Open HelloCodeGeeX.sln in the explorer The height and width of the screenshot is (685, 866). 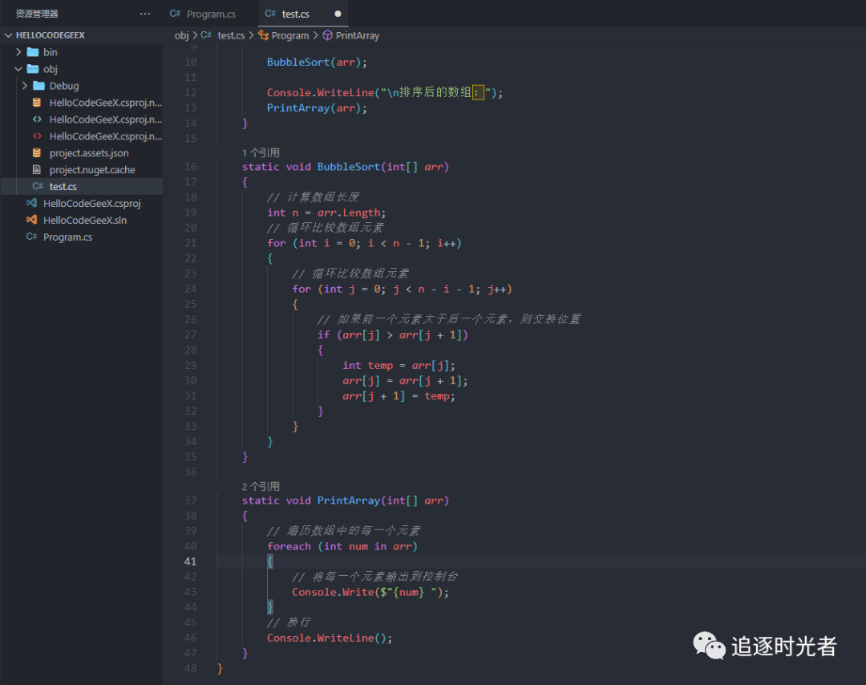[x=85, y=220]
